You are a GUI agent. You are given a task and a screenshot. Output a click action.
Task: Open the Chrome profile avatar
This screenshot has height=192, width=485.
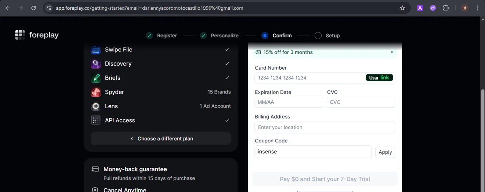pos(465,8)
